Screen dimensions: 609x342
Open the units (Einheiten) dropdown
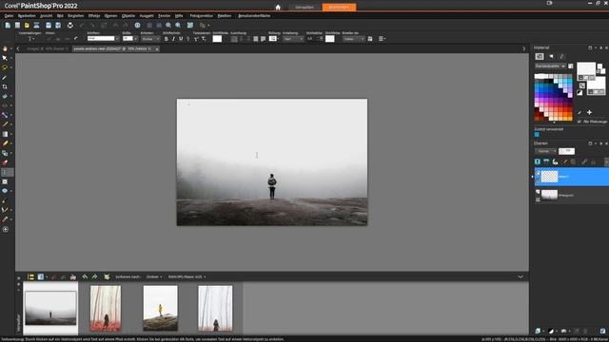pyautogui.click(x=150, y=39)
